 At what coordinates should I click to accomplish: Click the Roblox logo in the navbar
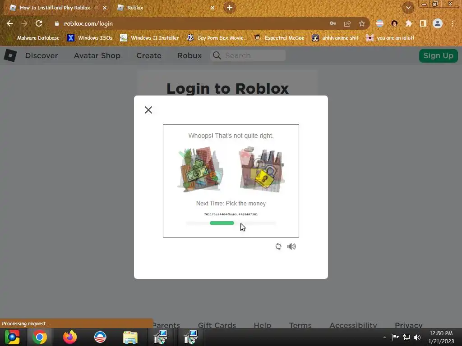coord(10,55)
